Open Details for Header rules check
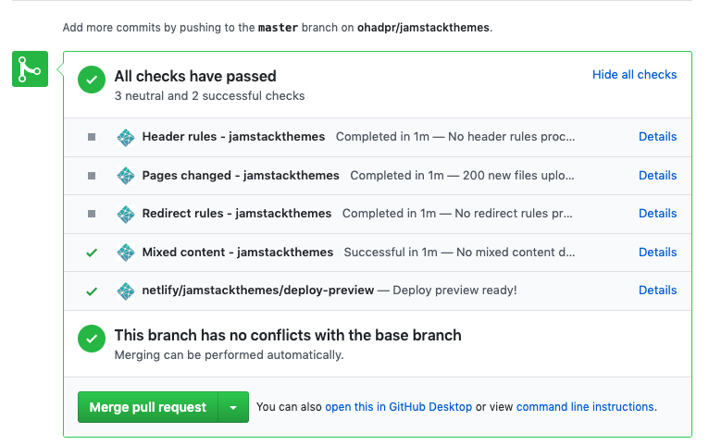 [657, 137]
